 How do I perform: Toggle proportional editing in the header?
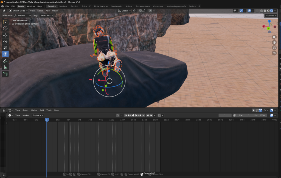pos(150,11)
